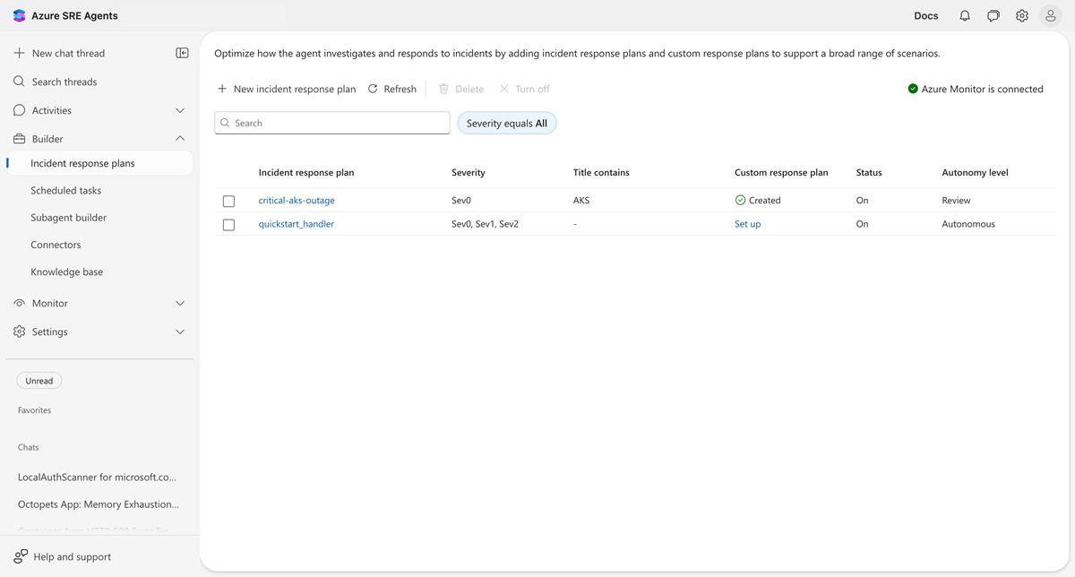Open the feedback chat icon in header

(x=993, y=16)
